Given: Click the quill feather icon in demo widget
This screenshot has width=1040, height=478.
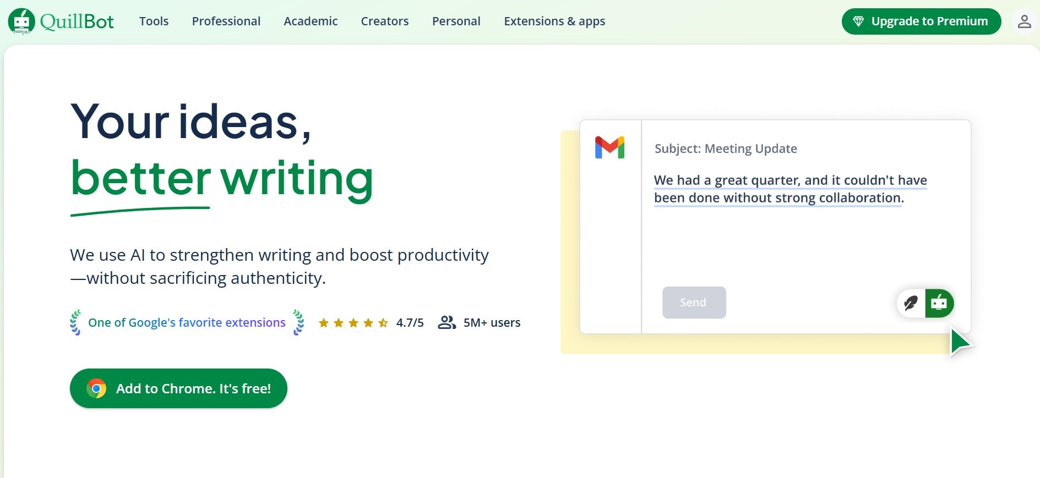Looking at the screenshot, I should (x=911, y=303).
